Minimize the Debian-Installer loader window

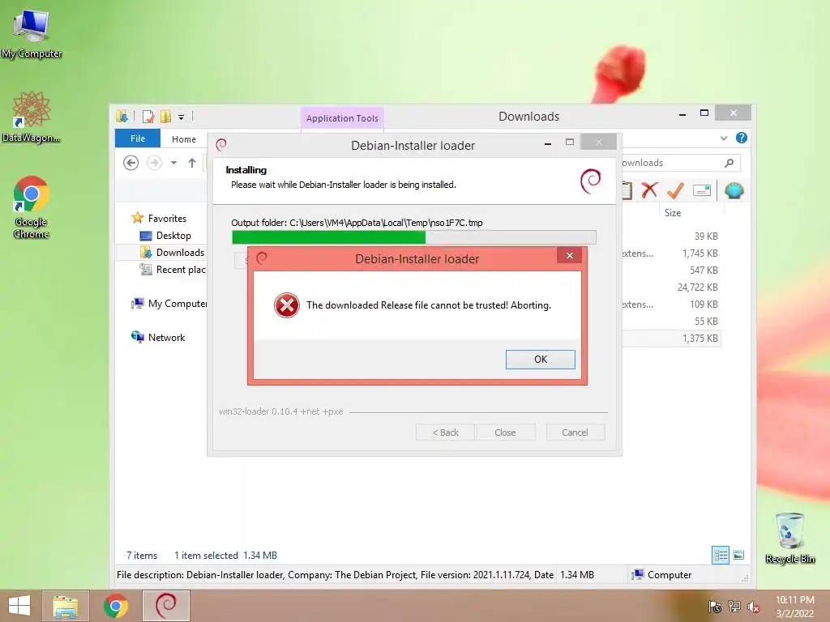548,143
